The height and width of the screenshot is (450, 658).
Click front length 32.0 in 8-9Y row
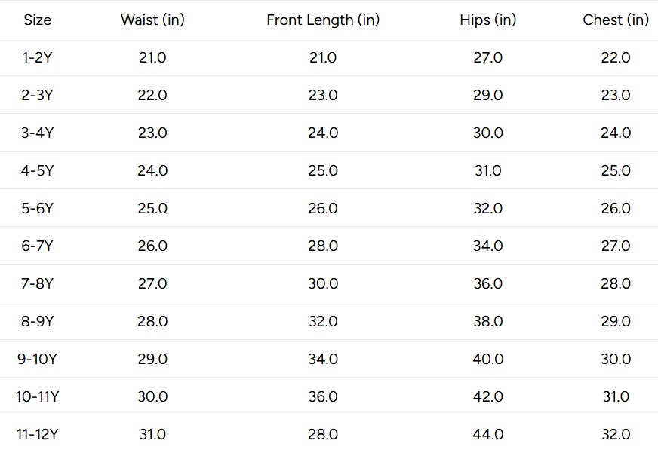323,321
